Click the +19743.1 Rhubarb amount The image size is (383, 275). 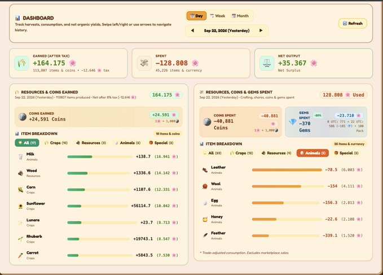pos(143,239)
